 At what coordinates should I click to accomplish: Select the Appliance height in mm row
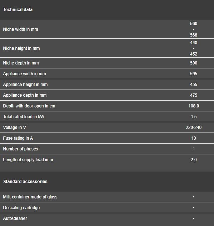[107, 85]
